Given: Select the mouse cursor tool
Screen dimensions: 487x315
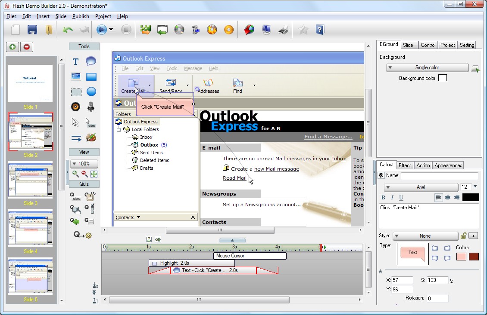Looking at the screenshot, I should (75, 122).
